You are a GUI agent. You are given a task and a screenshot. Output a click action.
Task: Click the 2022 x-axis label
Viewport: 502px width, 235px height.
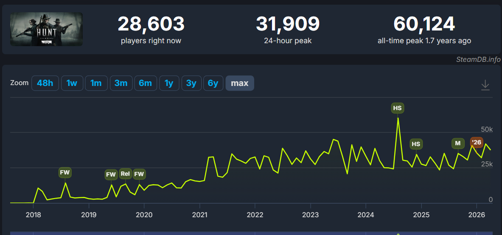coord(255,214)
